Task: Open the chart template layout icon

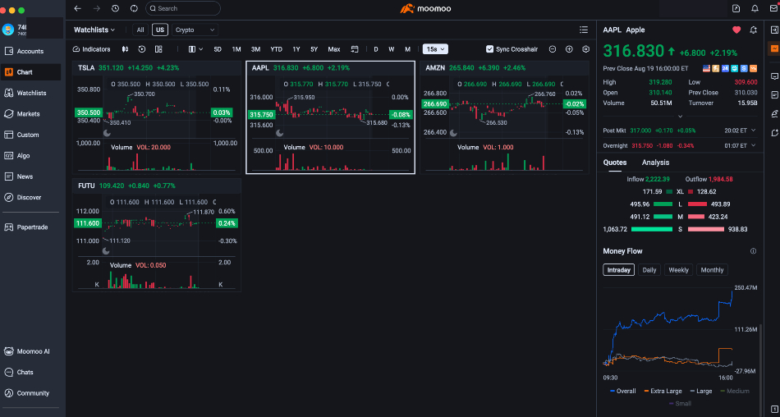Action: coord(158,49)
